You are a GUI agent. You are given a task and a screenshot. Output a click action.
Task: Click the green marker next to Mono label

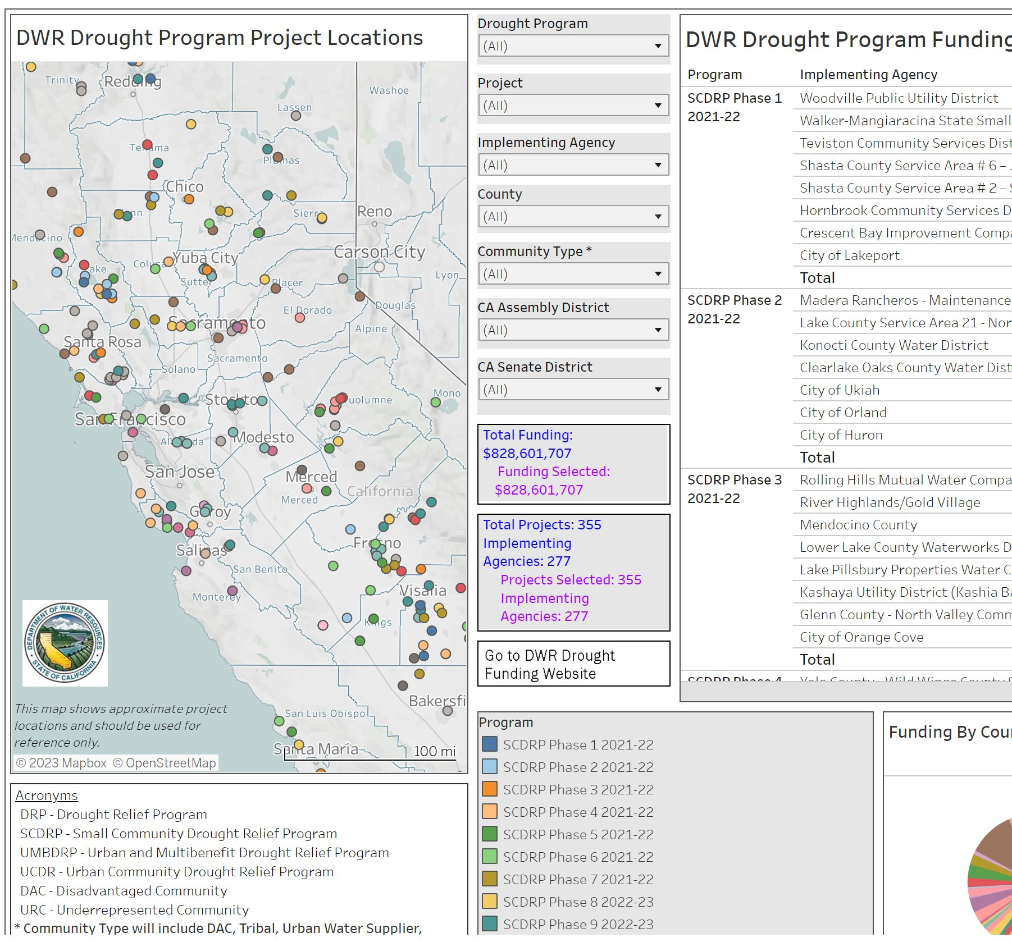(435, 402)
